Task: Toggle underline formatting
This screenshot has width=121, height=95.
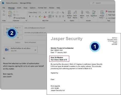Action: (36, 16)
